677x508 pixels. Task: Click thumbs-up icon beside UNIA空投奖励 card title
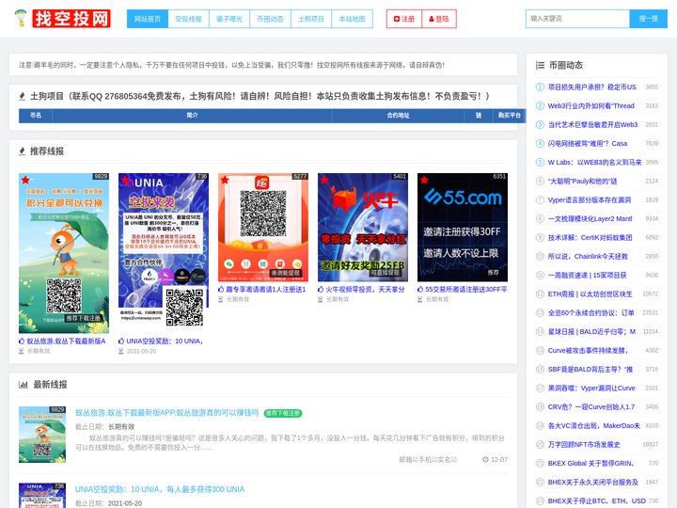click(121, 341)
